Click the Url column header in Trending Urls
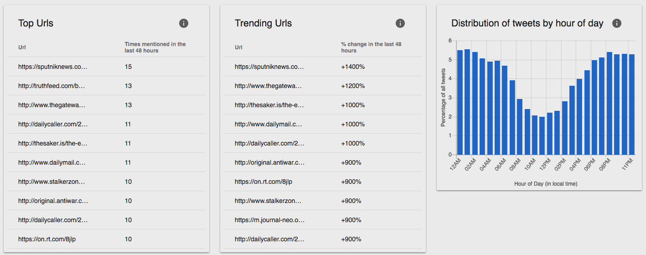The height and width of the screenshot is (255, 646). point(238,47)
